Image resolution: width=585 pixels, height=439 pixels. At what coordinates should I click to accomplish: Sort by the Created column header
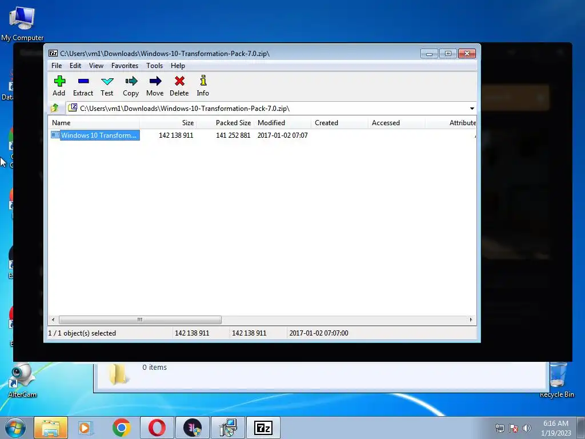click(339, 123)
